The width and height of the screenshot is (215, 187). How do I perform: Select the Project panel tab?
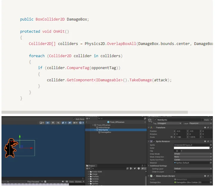pyautogui.click(x=91, y=166)
